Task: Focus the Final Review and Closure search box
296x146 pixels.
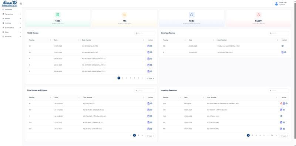Action: pyautogui.click(x=145, y=91)
